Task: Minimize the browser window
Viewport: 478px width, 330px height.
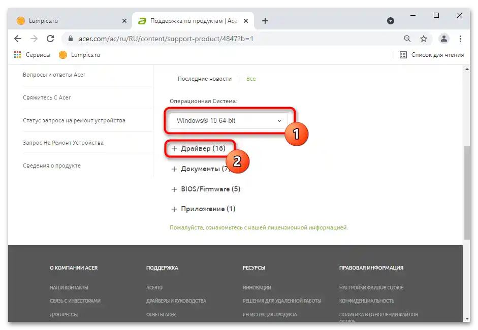Action: (413, 15)
